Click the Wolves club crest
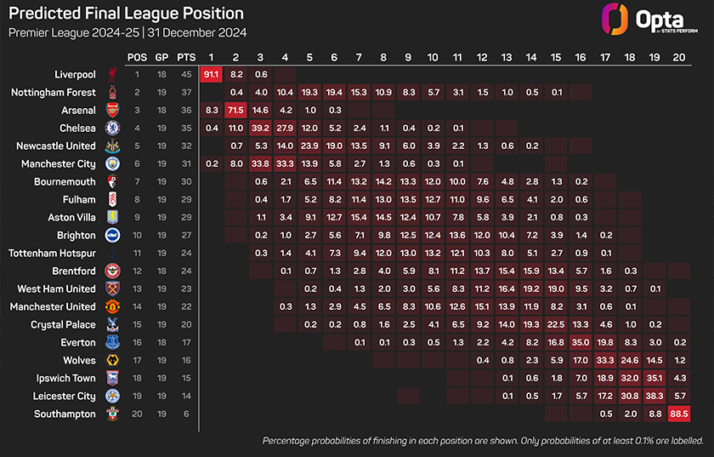714x457 pixels. (112, 360)
